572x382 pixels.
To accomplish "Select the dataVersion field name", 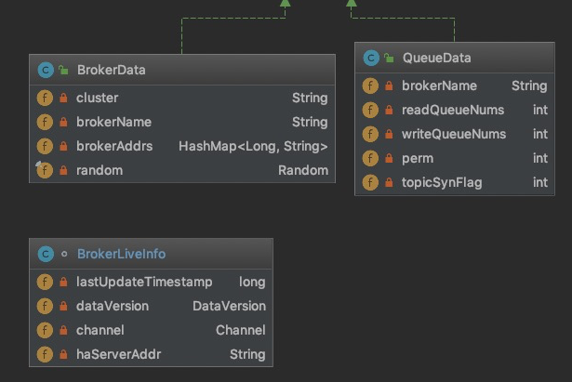I will point(113,306).
